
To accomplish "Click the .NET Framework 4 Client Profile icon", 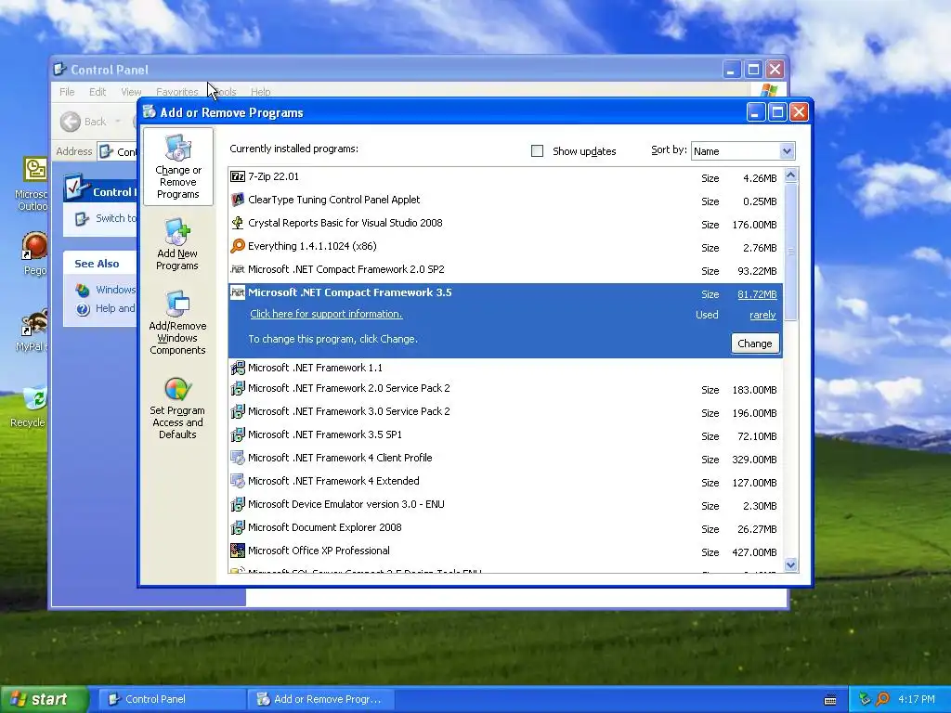I will pyautogui.click(x=238, y=458).
